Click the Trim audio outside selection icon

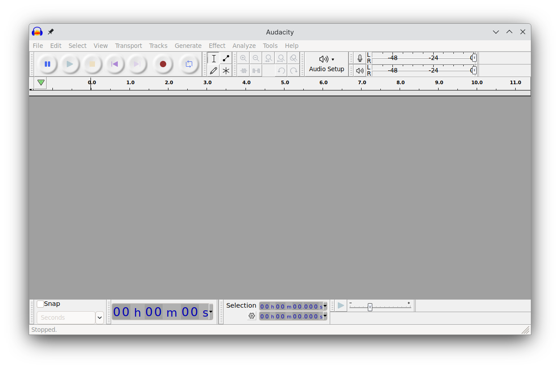pos(244,70)
